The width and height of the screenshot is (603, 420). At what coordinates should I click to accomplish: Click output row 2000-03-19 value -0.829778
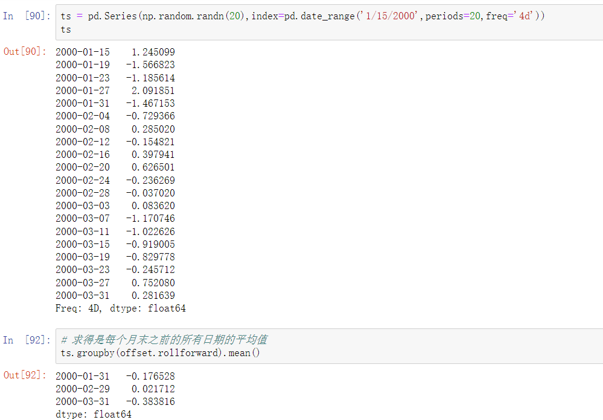tap(115, 257)
